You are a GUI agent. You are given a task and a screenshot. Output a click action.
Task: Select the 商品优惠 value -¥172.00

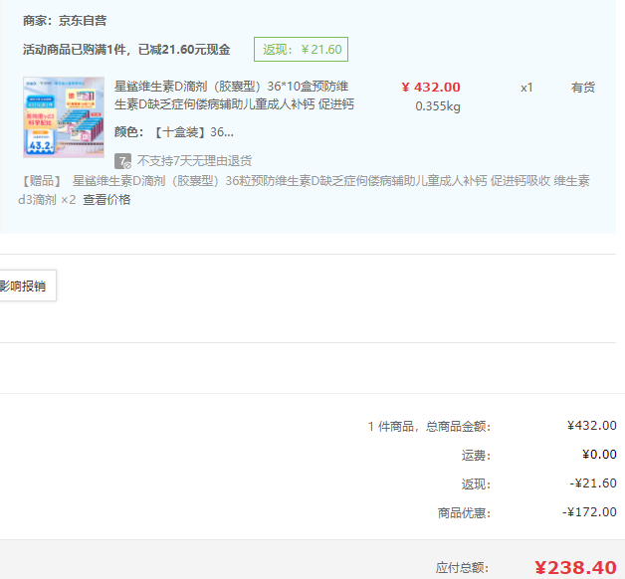[589, 512]
